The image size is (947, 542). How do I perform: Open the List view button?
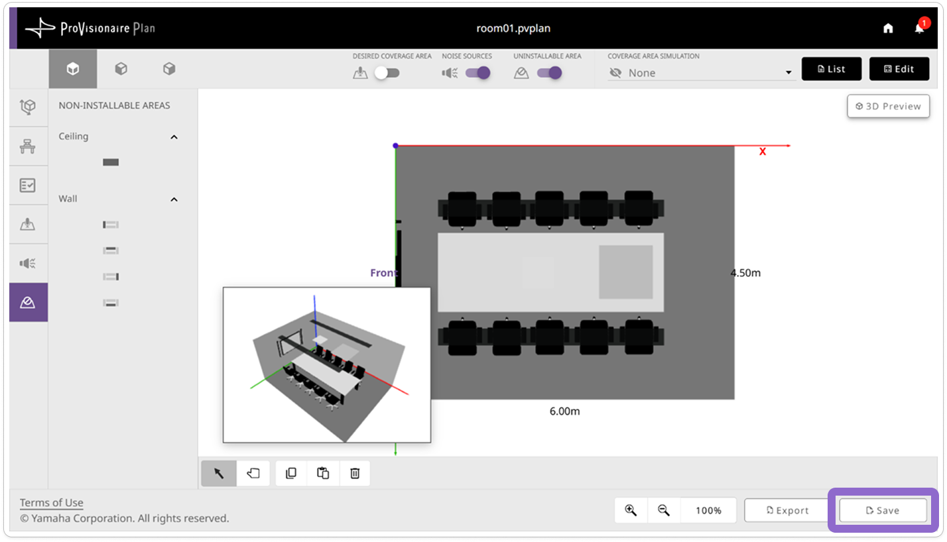click(x=832, y=69)
